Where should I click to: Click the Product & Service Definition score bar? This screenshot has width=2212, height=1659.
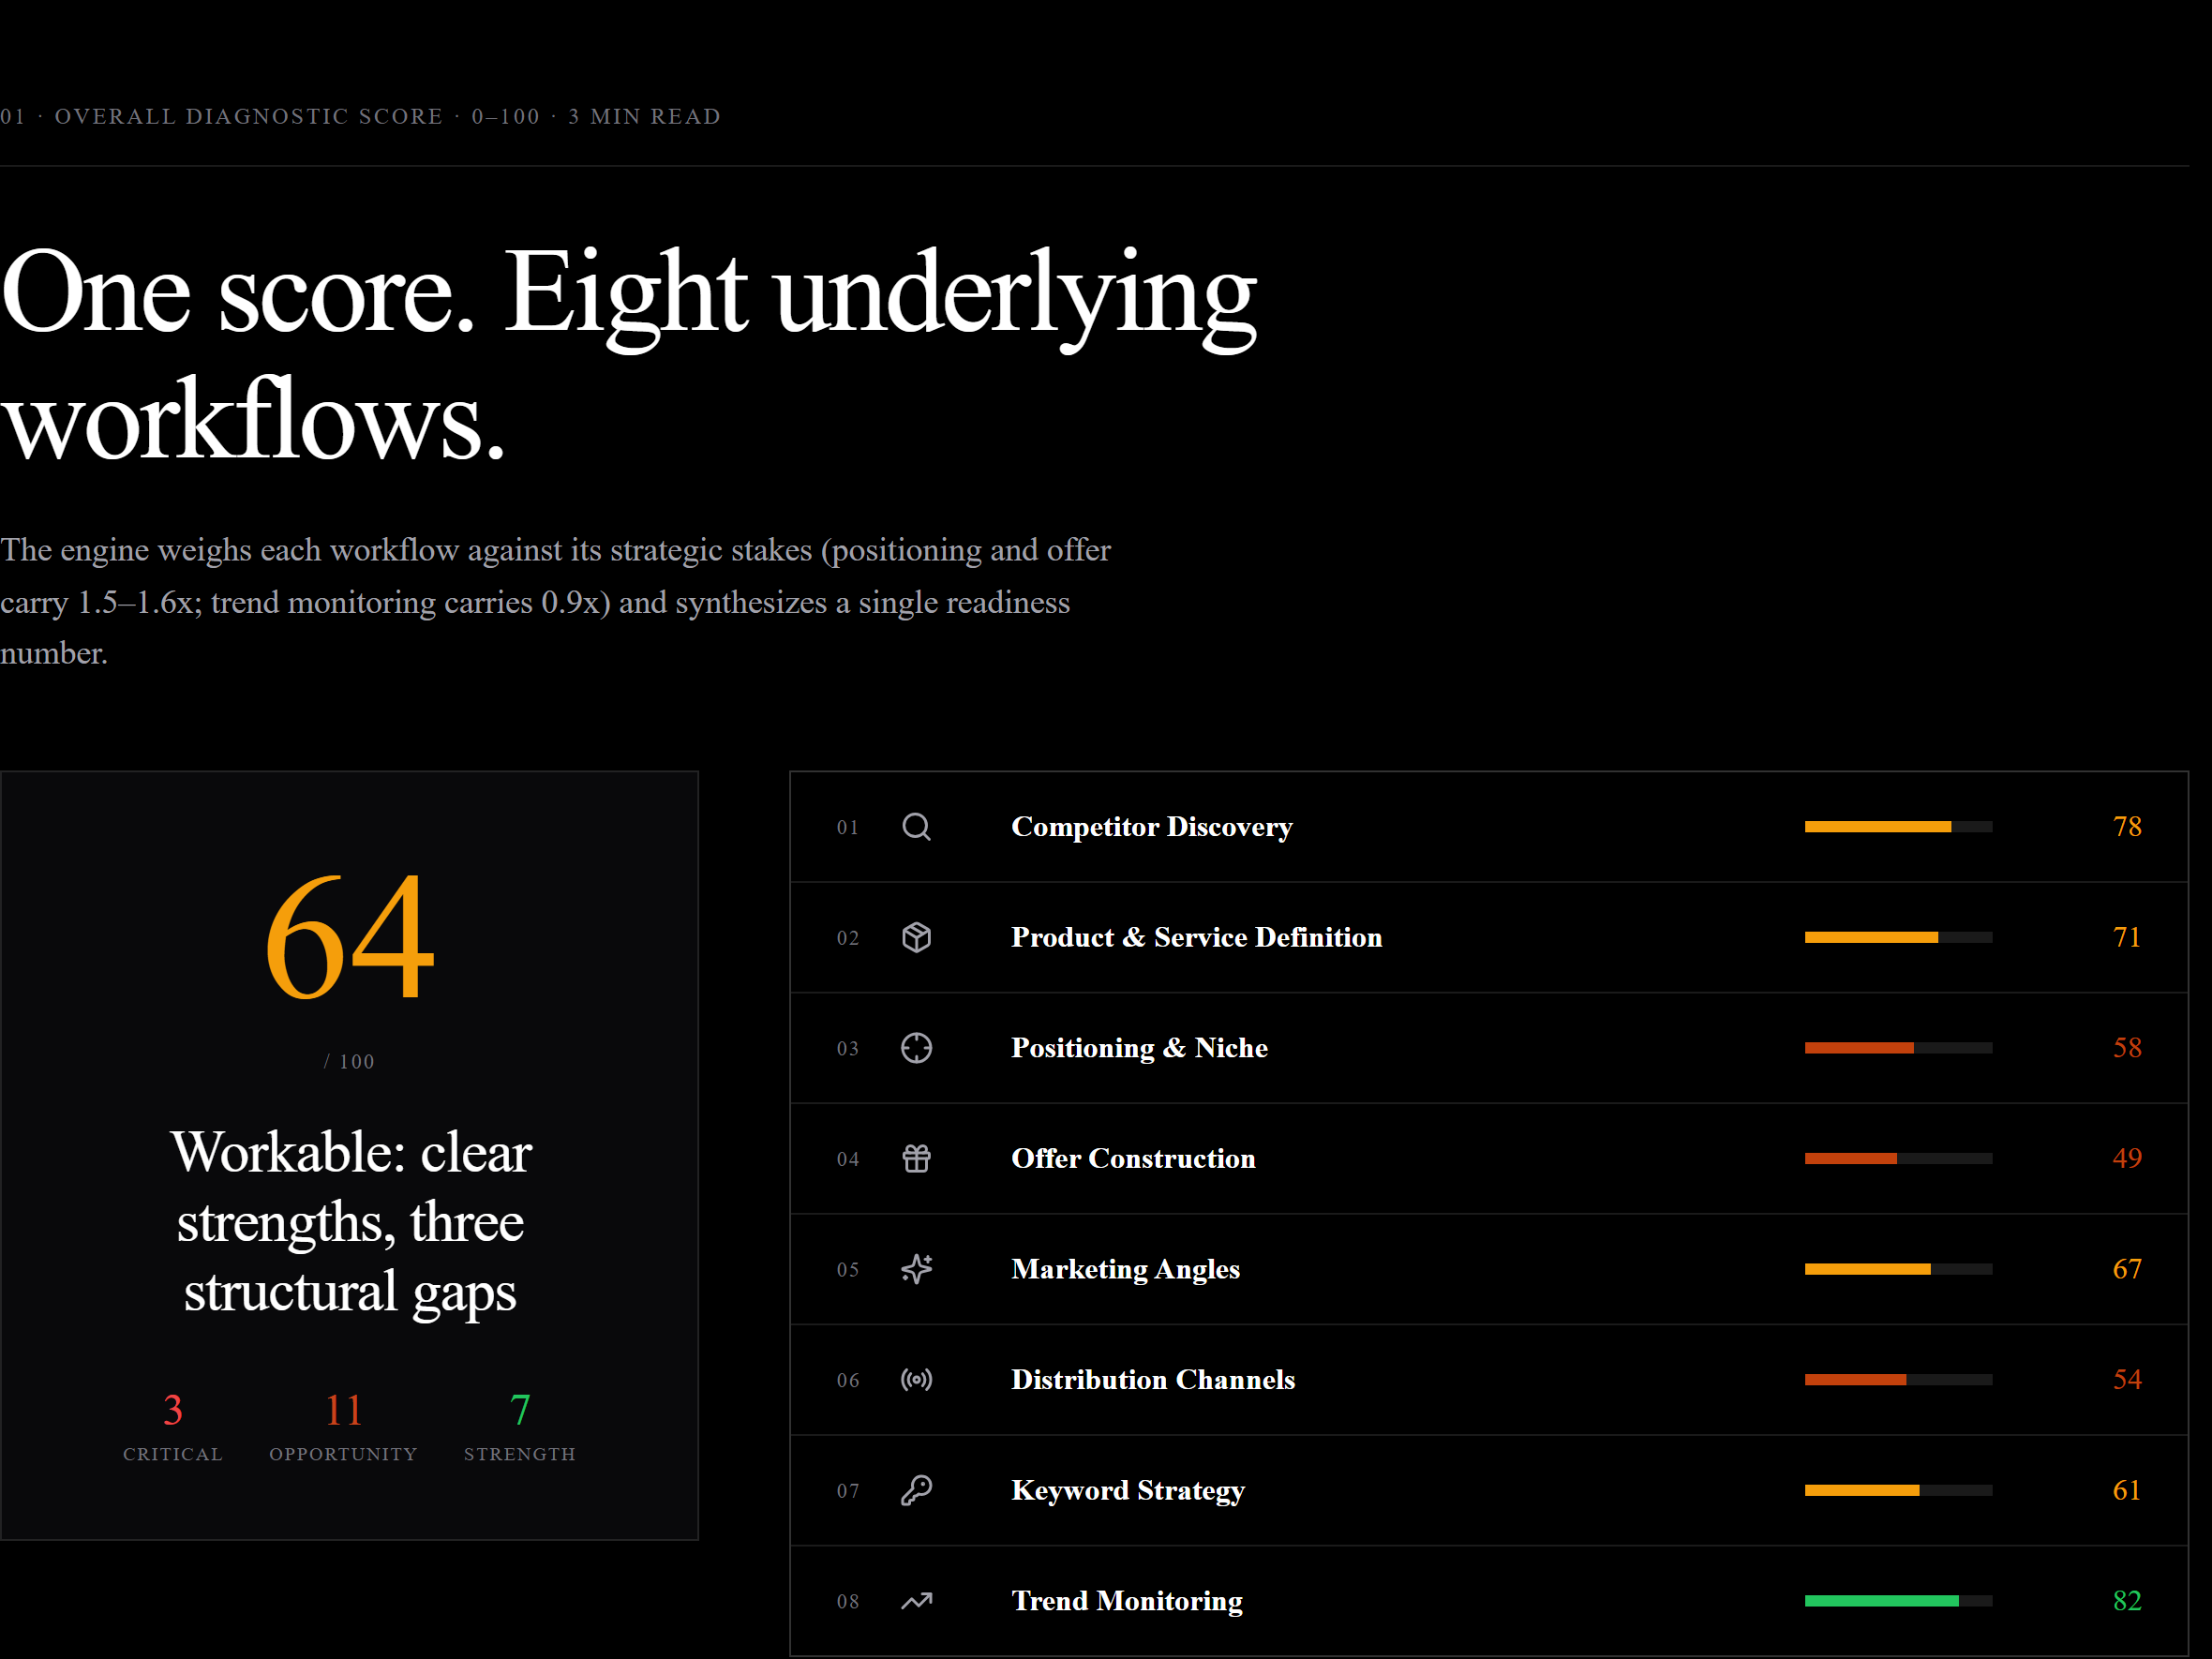1898,937
